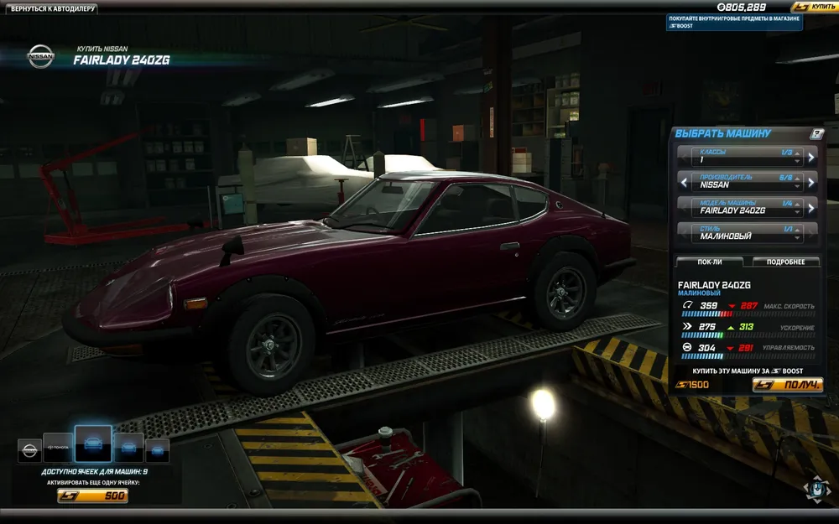Select the last small car slot icon
The height and width of the screenshot is (524, 839).
click(x=157, y=450)
